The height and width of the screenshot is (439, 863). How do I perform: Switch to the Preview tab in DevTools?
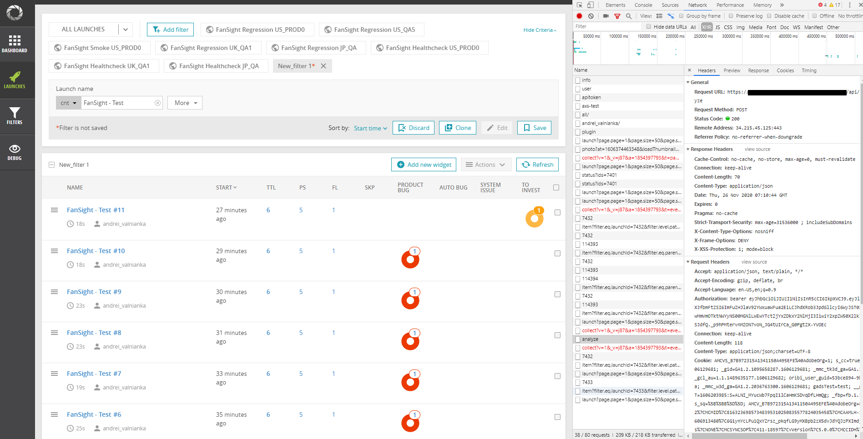732,70
